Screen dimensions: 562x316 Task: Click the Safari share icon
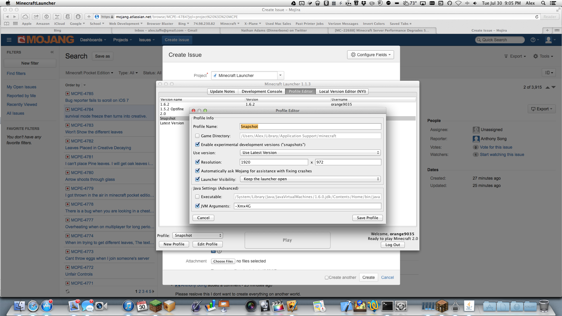(x=36, y=17)
